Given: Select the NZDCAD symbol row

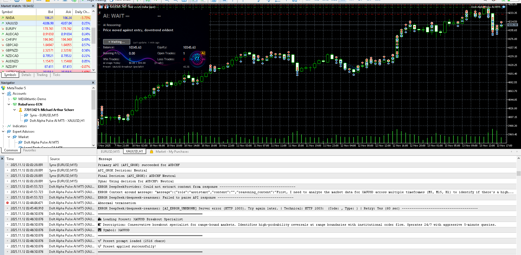Looking at the screenshot, I should point(46,56).
